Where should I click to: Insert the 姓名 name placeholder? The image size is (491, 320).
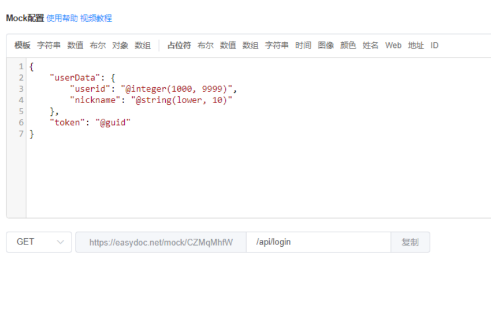coord(371,45)
